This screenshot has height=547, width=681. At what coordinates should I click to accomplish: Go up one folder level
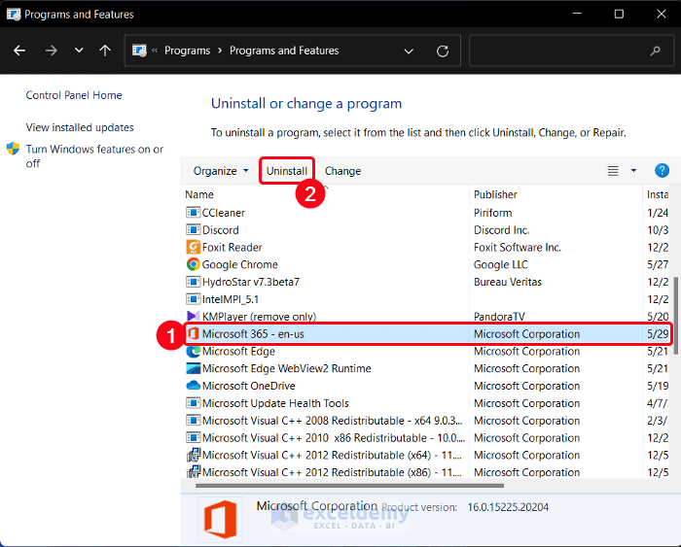pyautogui.click(x=105, y=51)
